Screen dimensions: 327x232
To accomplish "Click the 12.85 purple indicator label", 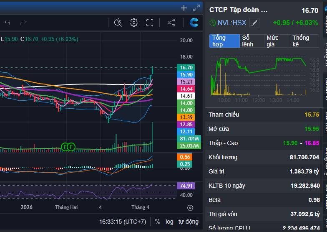I will 186,125.
